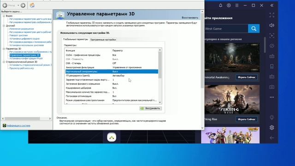Select Управление параметрами 3D tree item
Viewport: 295px width, 166px height.
pos(24,55)
